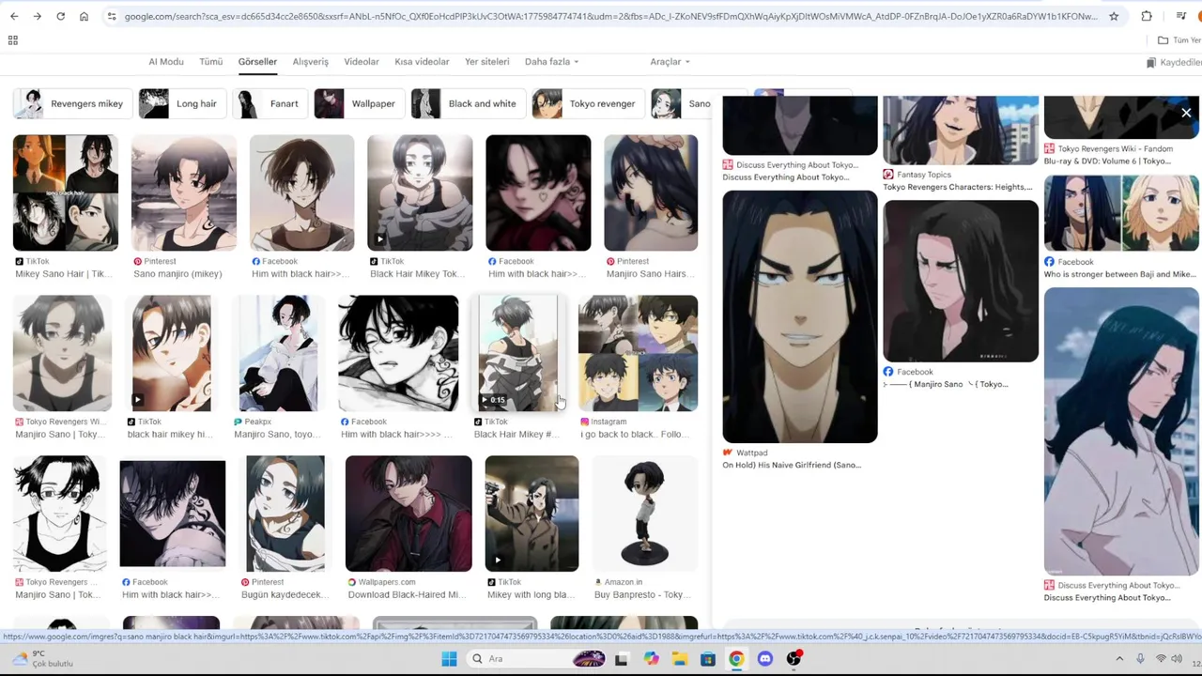Screen dimensions: 1202x676
Task: Click the address bar URL field
Action: 610,16
